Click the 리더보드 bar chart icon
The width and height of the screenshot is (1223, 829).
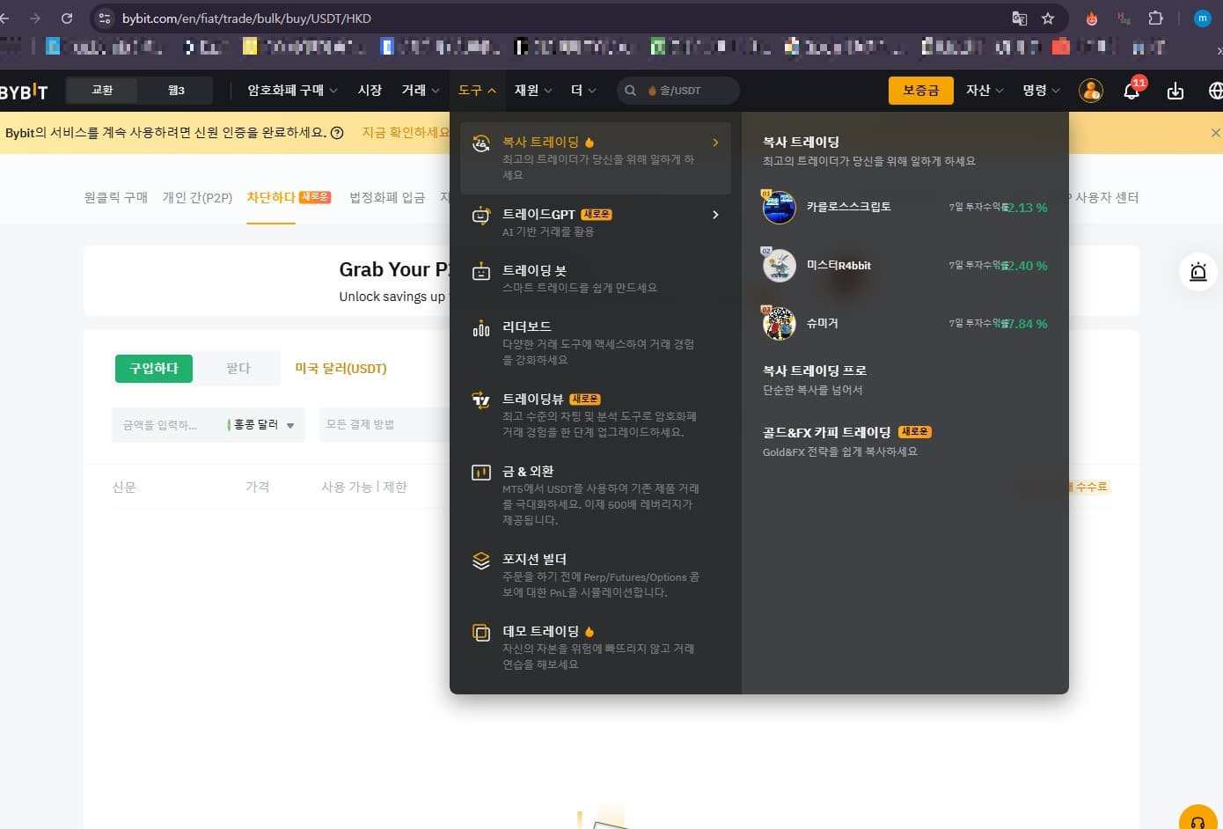pyautogui.click(x=481, y=328)
